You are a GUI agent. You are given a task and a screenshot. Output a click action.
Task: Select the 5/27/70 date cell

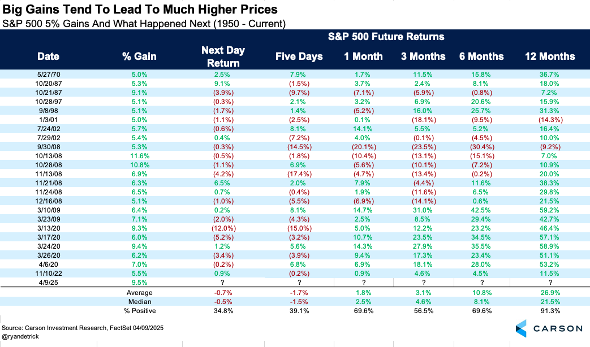coord(48,75)
